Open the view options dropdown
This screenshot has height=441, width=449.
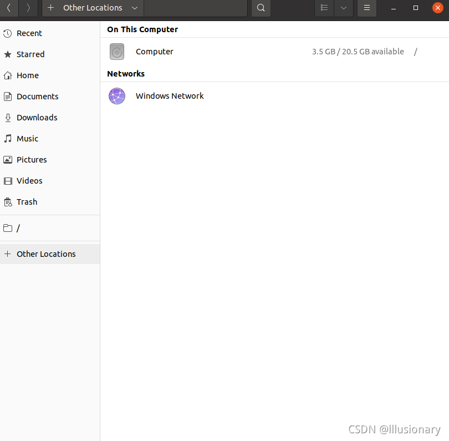click(344, 8)
